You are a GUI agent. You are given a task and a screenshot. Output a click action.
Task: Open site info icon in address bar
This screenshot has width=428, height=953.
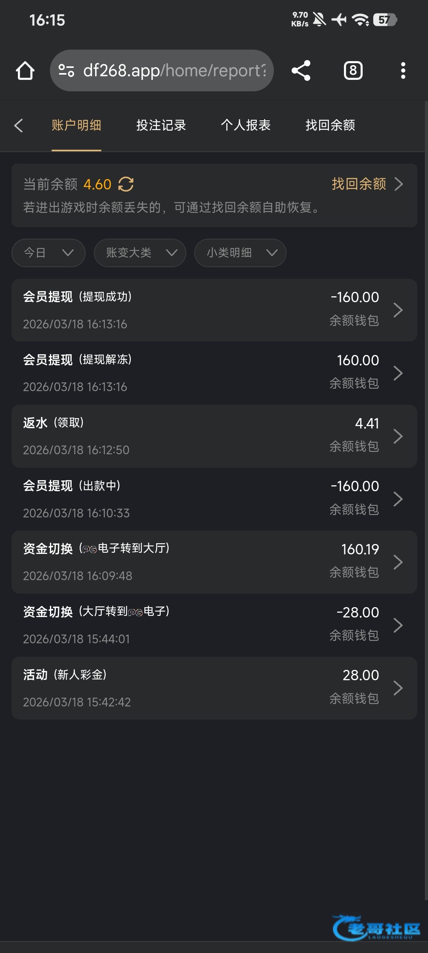tap(66, 71)
